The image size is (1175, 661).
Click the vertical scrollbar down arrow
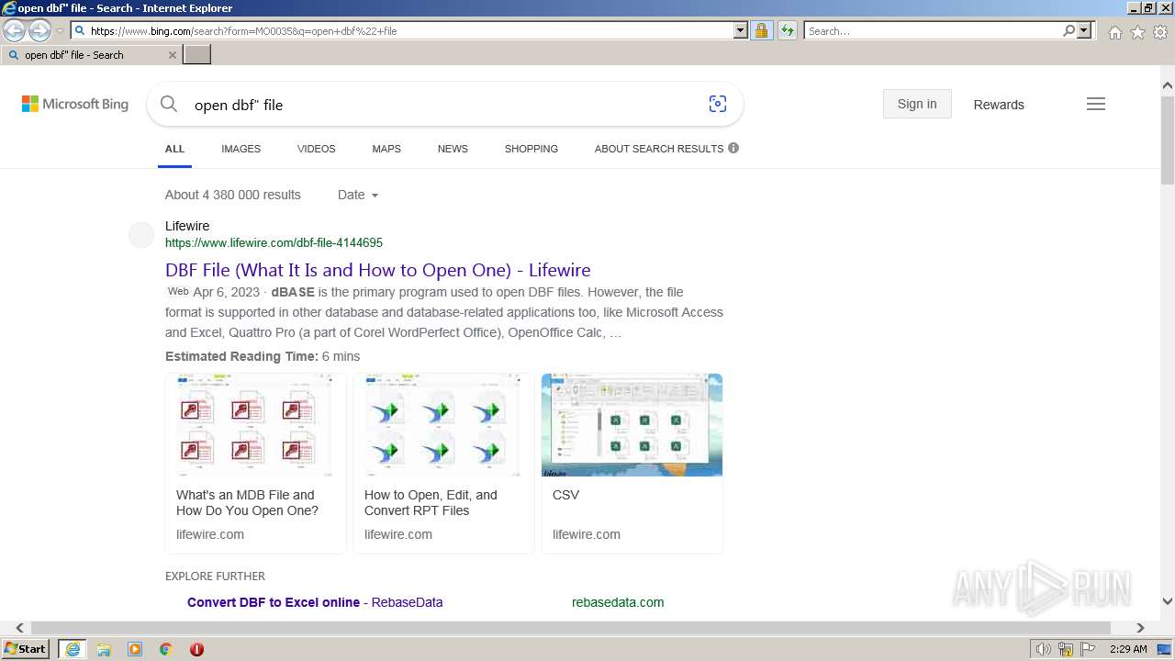[x=1168, y=601]
